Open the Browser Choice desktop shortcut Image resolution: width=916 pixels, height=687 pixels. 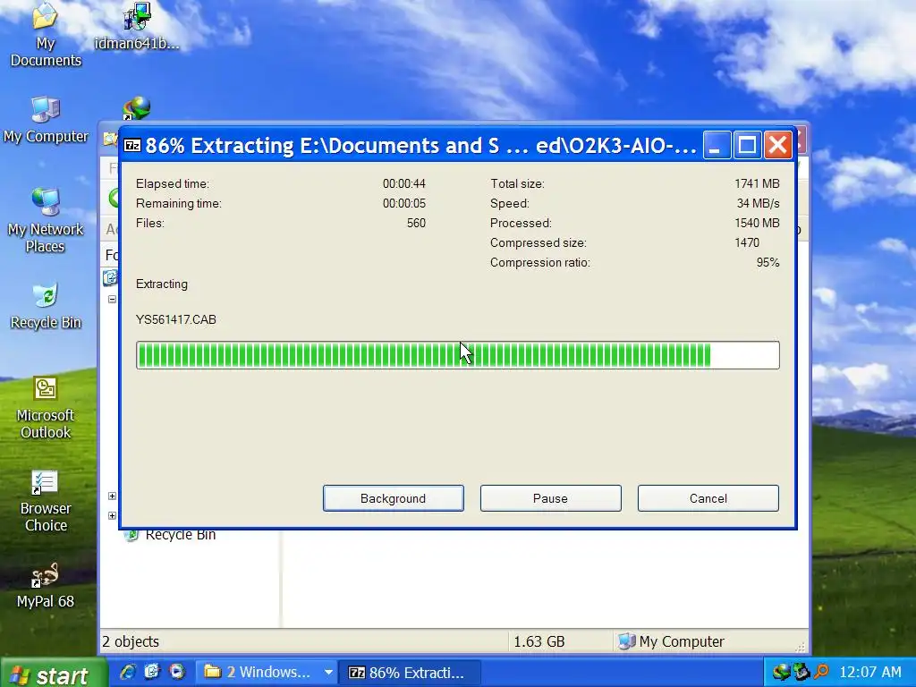click(x=45, y=501)
